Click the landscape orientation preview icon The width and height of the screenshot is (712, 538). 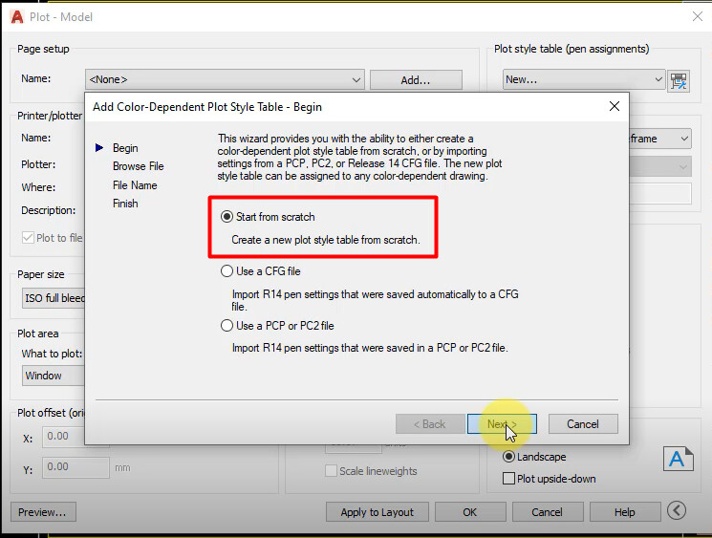tap(678, 459)
